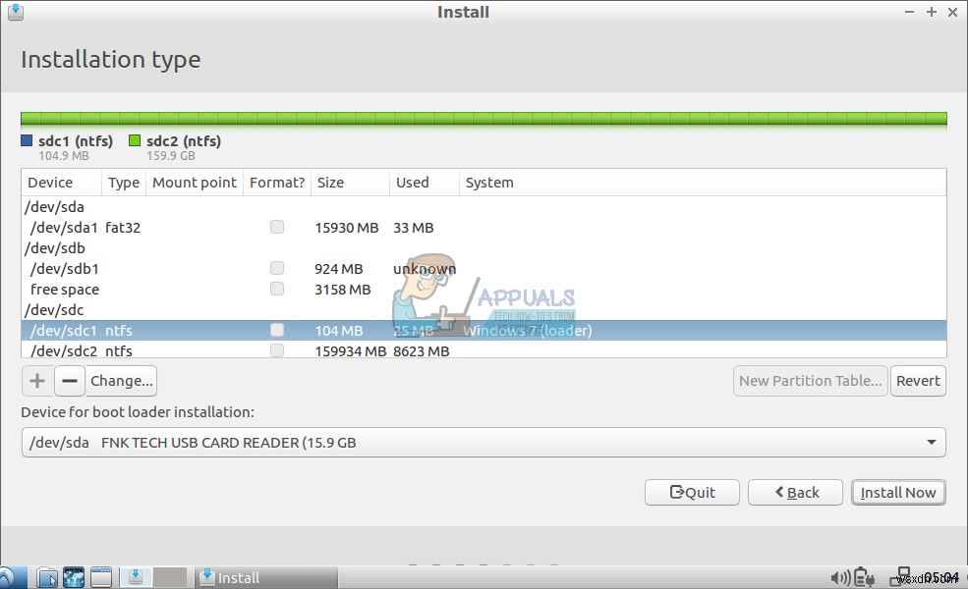Open the file manager from the taskbar

click(47, 578)
